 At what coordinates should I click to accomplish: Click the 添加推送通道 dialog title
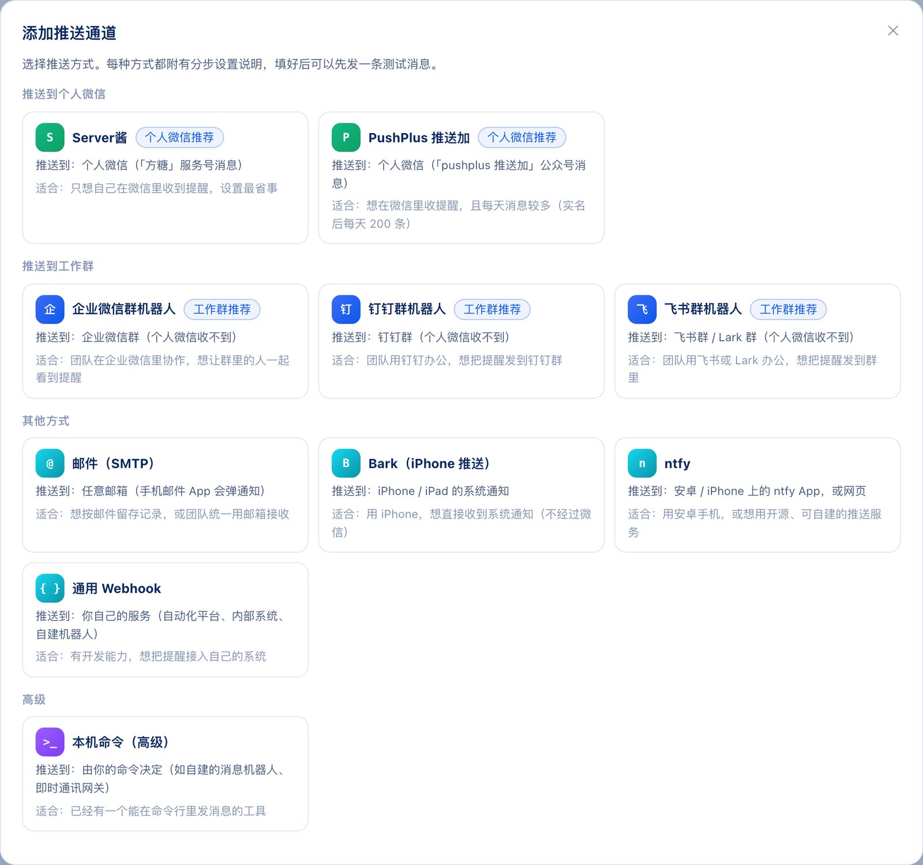coord(69,33)
